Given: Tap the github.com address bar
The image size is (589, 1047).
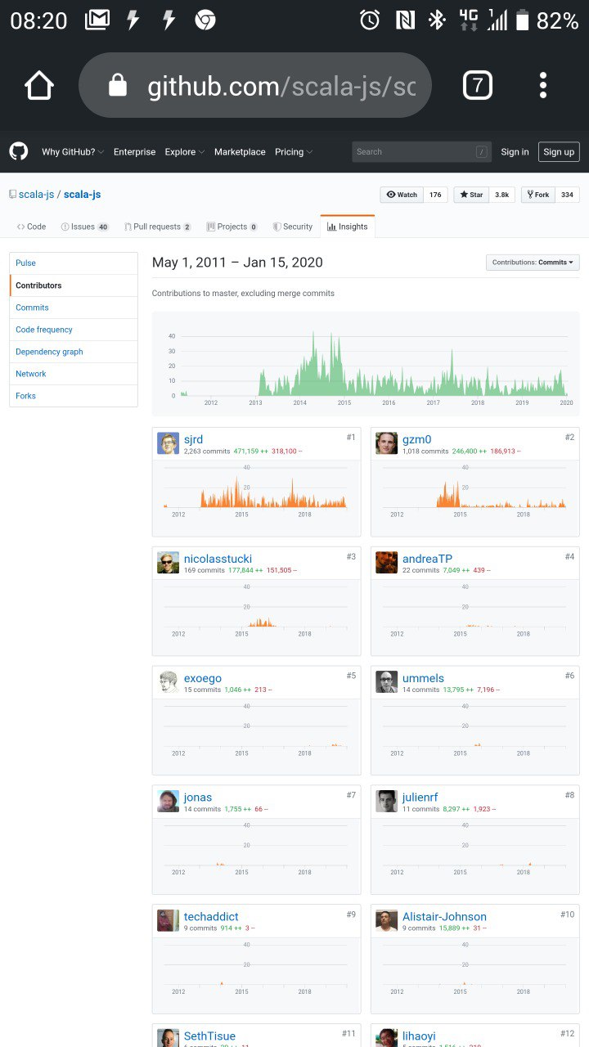Looking at the screenshot, I should point(255,85).
